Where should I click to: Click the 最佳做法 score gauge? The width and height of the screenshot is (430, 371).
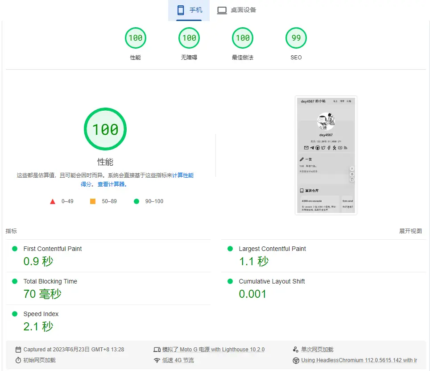tap(243, 38)
